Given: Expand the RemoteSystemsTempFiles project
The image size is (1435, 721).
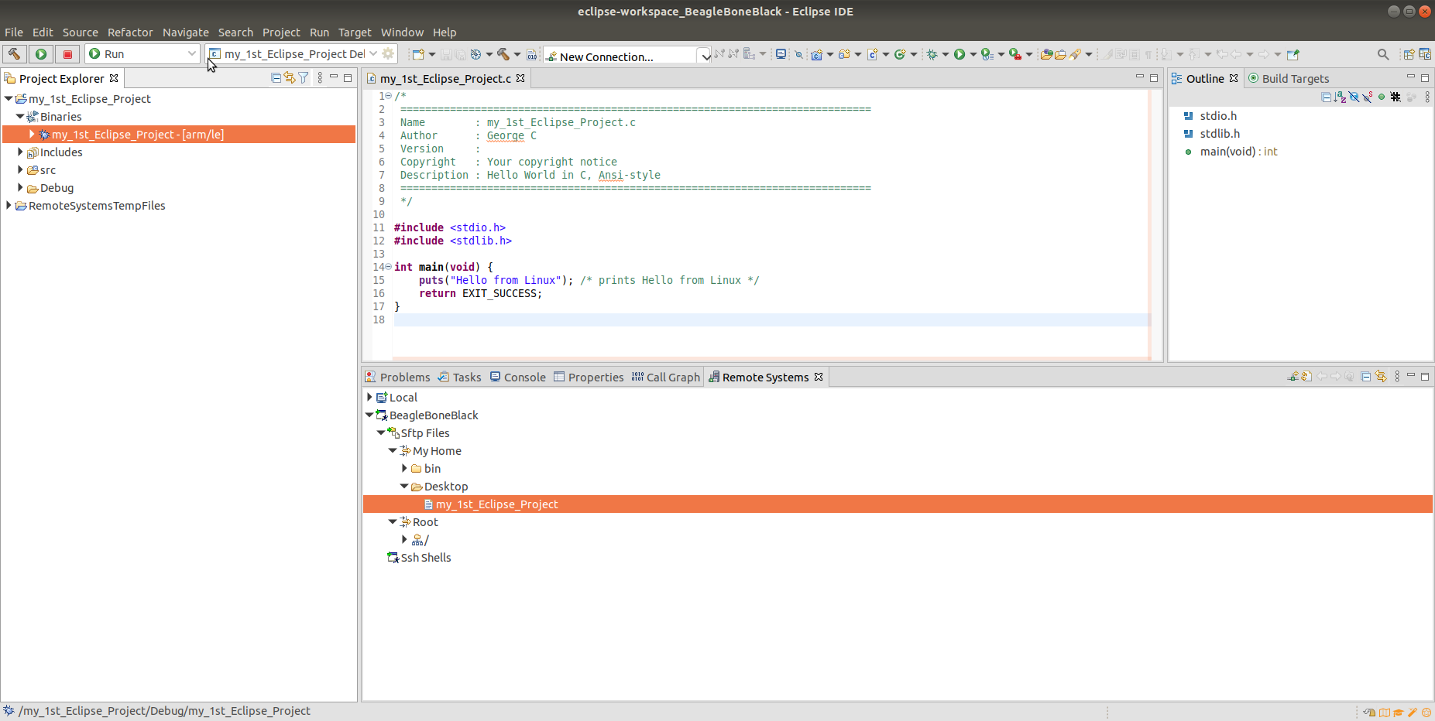Looking at the screenshot, I should (x=9, y=206).
